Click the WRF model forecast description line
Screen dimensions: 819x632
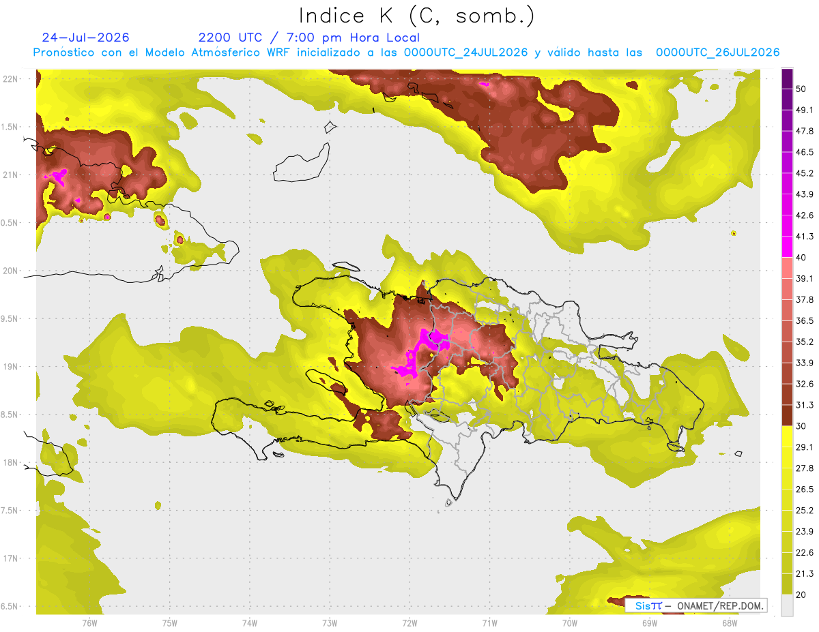coord(407,52)
